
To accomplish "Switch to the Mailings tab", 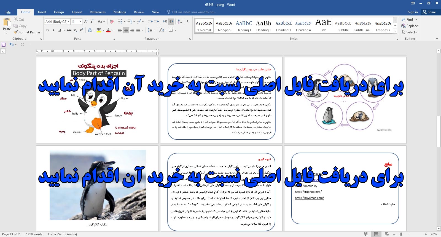I will 120,12.
